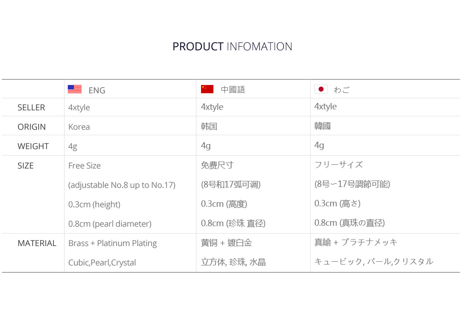Click the Korea origin text

coord(79,127)
